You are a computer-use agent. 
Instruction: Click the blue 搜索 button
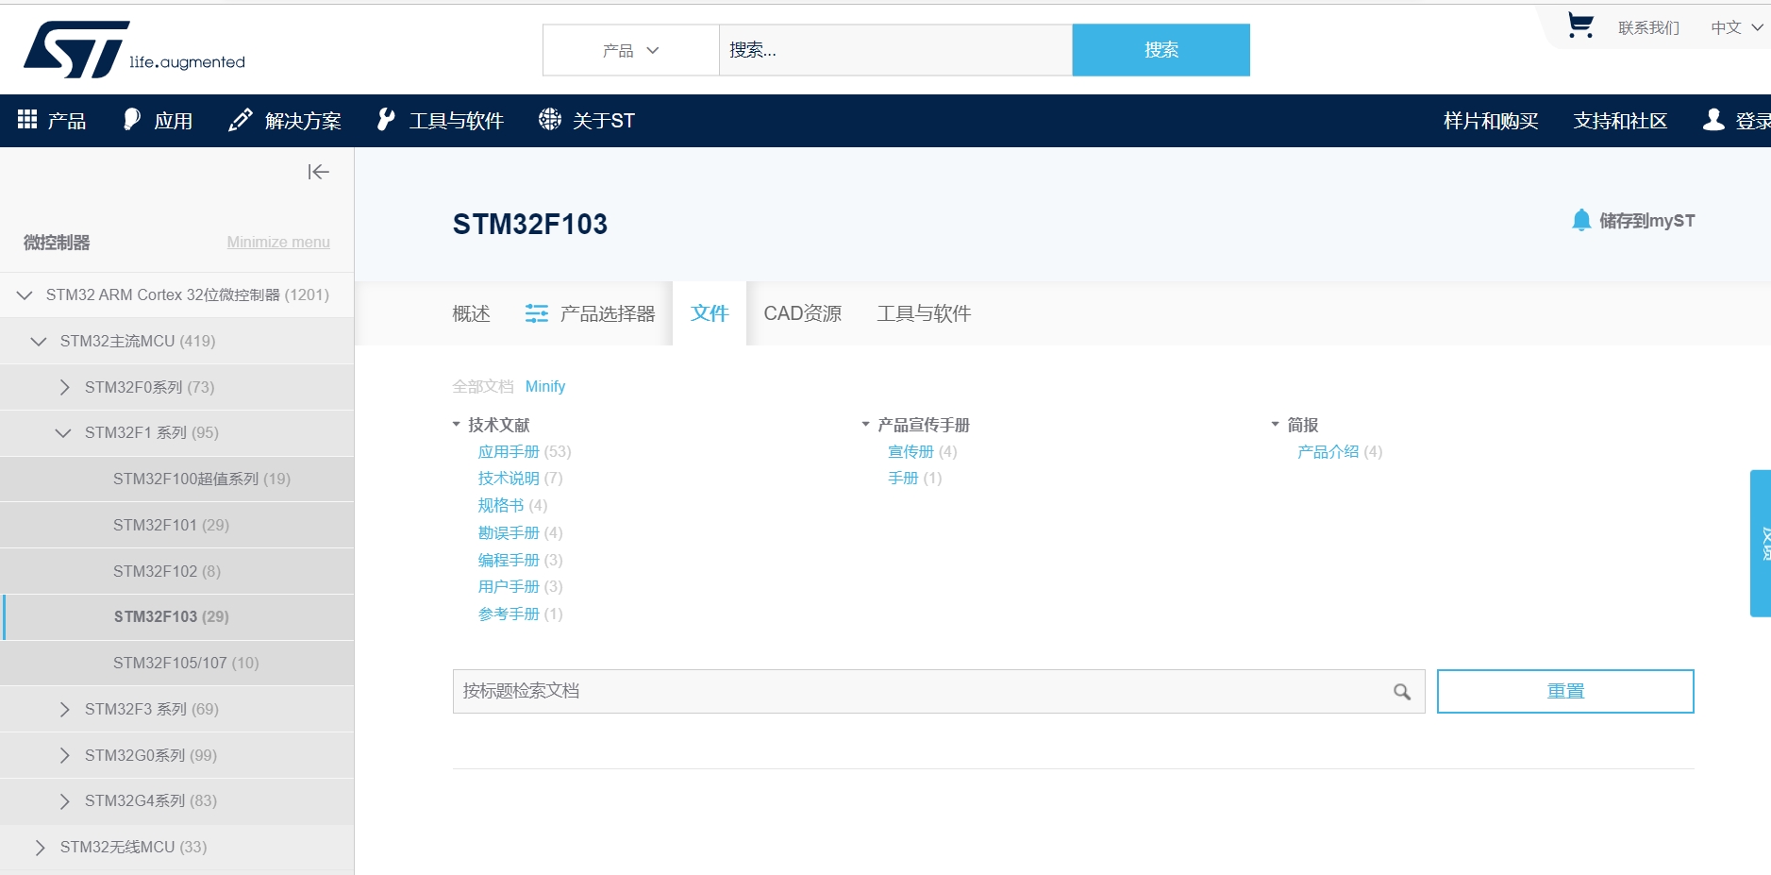pos(1161,50)
